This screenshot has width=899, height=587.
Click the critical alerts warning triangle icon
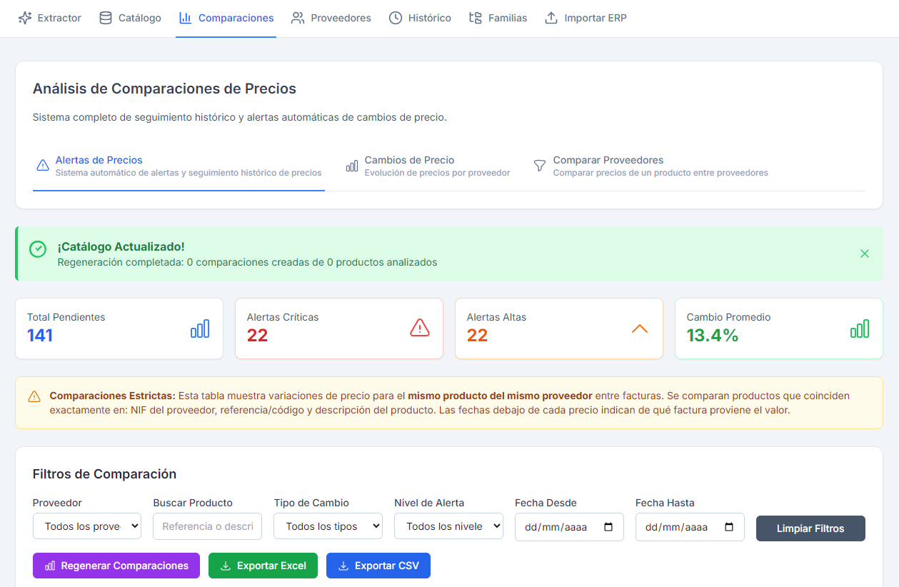pyautogui.click(x=420, y=328)
